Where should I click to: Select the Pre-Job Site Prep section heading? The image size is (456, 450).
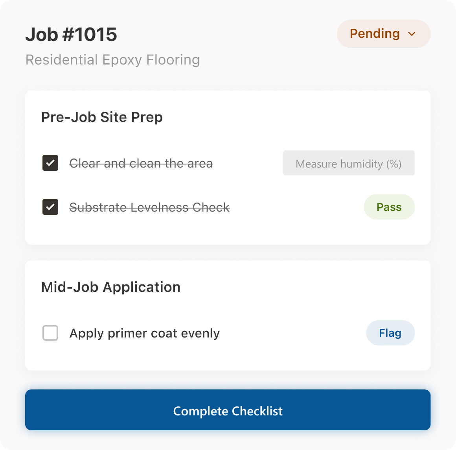102,117
